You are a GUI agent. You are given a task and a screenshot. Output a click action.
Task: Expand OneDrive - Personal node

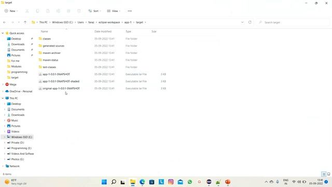(x=3, y=91)
